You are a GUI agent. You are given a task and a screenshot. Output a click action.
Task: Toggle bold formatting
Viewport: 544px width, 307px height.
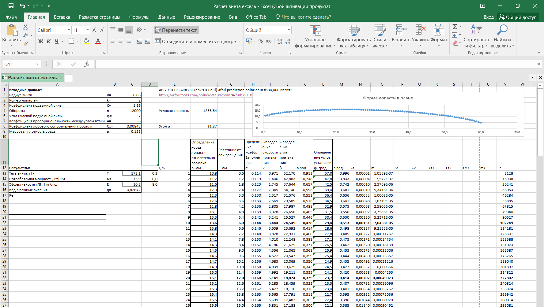click(40, 41)
